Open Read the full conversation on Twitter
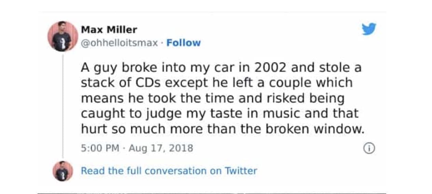 (168, 171)
